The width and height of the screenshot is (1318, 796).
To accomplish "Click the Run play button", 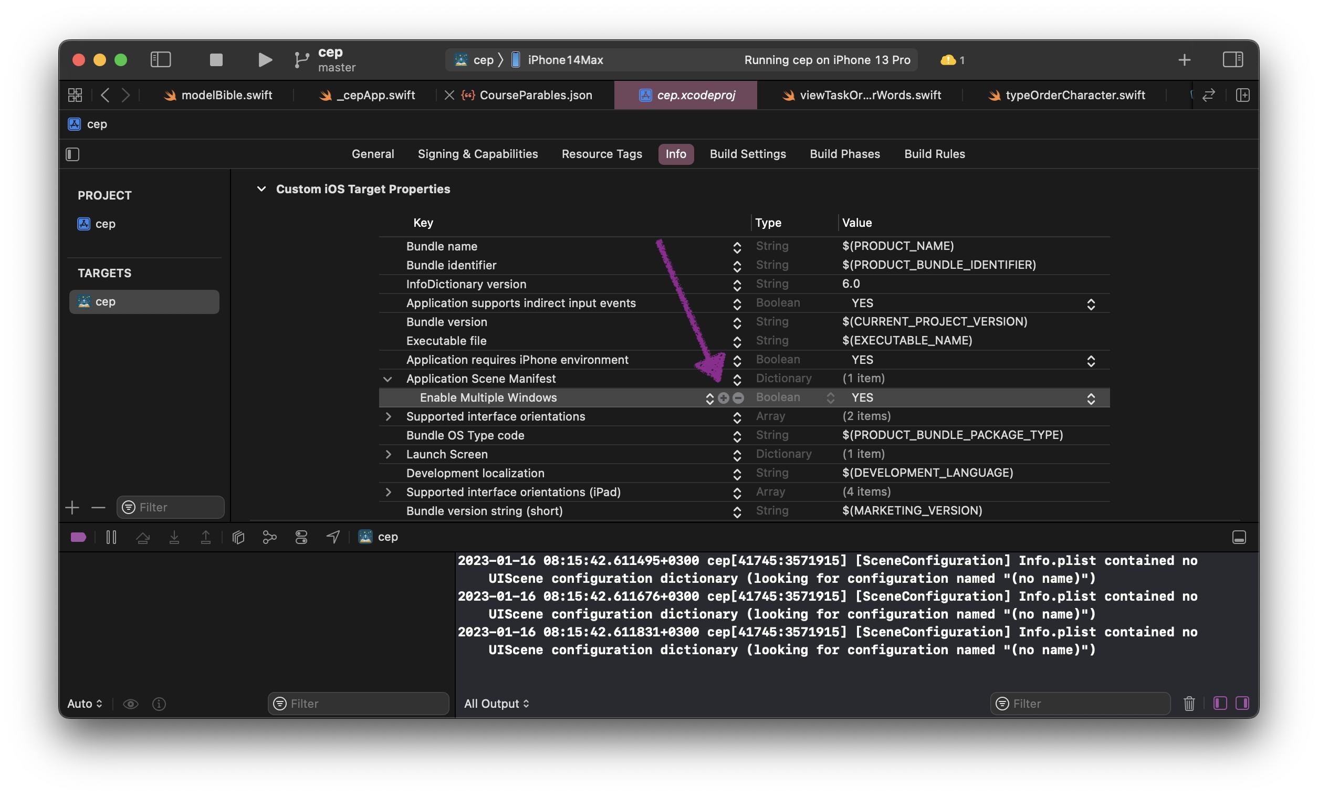I will pyautogui.click(x=265, y=59).
